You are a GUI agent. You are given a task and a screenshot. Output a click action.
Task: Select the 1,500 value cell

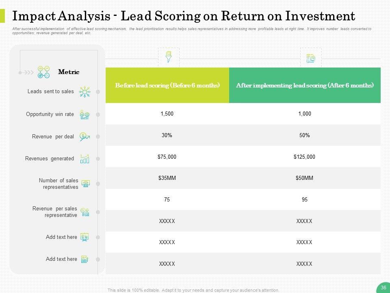tap(167, 114)
